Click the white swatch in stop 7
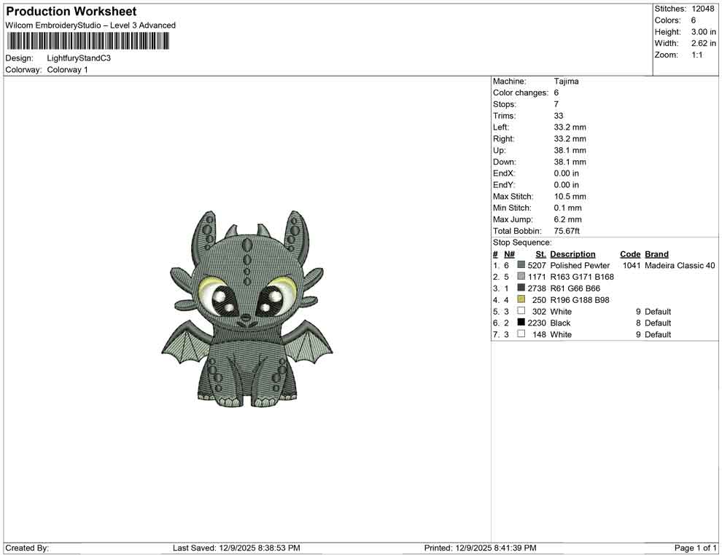 click(x=521, y=334)
